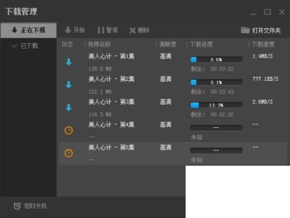This screenshot has height=218, width=290.
Task: Click the 视频名称 column header
Action: tap(99, 44)
